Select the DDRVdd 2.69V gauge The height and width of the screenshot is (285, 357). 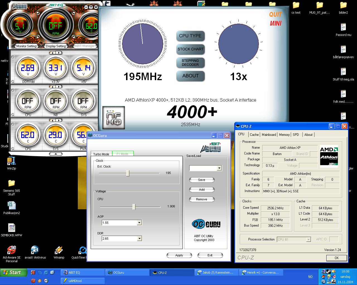[28, 68]
